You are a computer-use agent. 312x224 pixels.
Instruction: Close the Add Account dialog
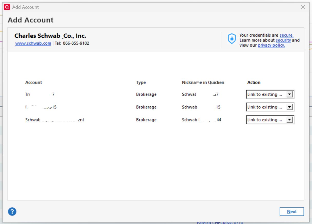(x=303, y=7)
